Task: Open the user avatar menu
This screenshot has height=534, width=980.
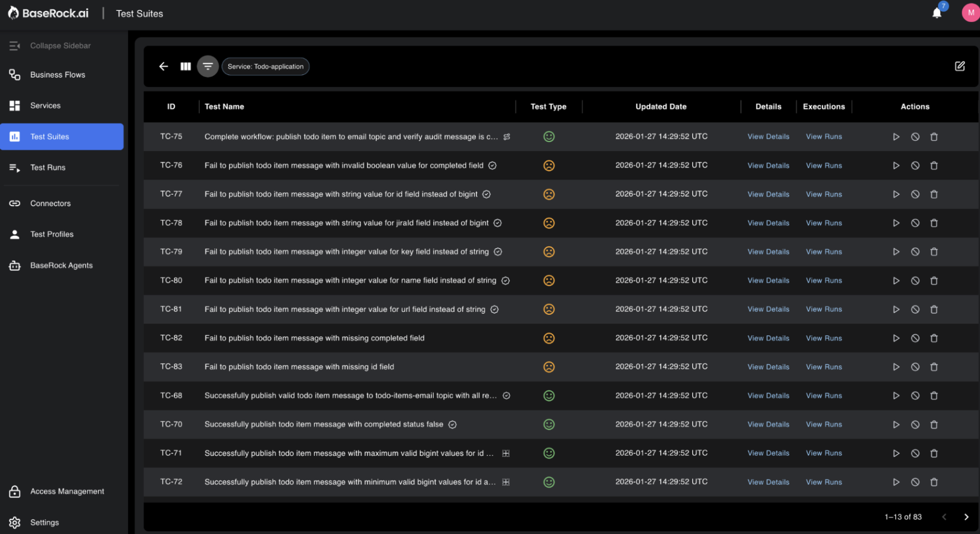Action: point(970,12)
